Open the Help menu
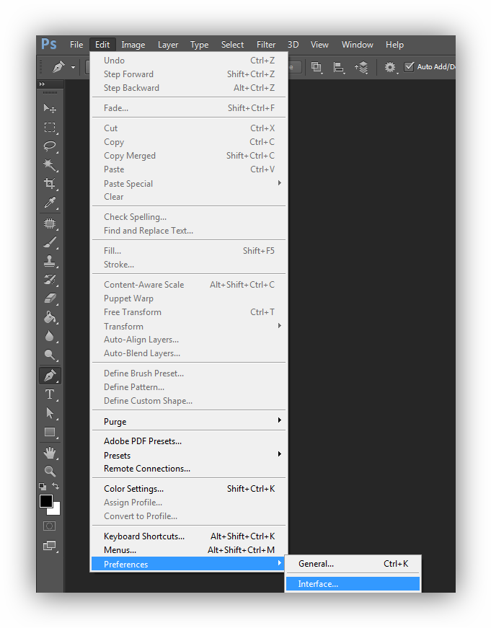Screen dimensions: 491x628 394,45
